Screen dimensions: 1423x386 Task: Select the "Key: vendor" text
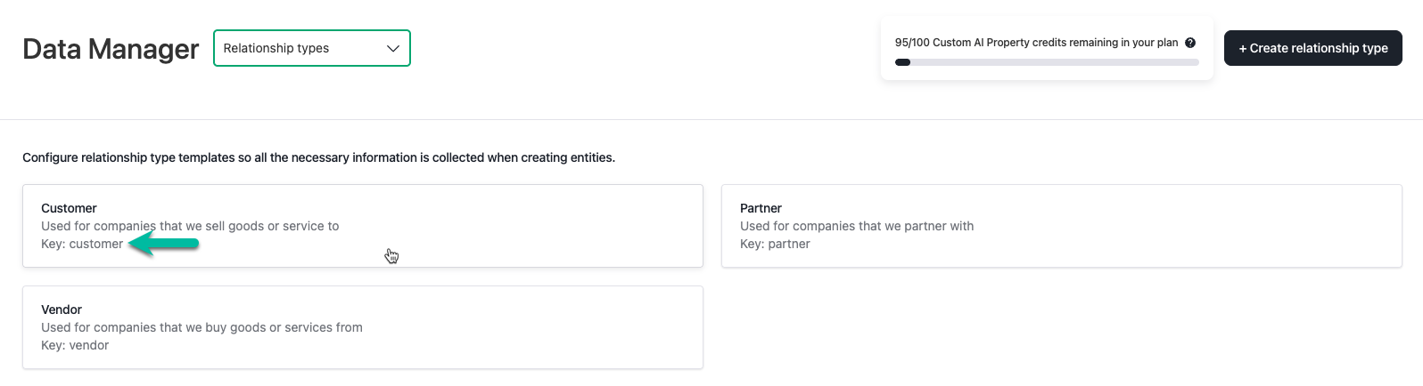point(75,345)
